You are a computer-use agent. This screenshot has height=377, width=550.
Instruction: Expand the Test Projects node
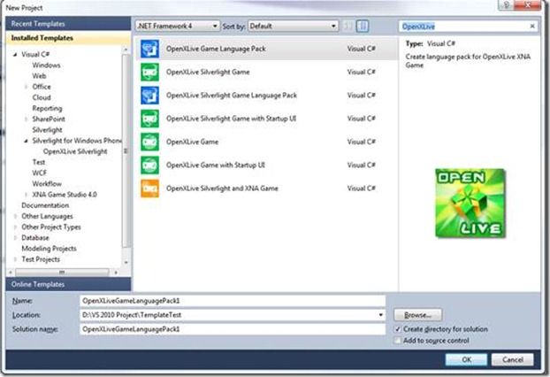[x=15, y=259]
